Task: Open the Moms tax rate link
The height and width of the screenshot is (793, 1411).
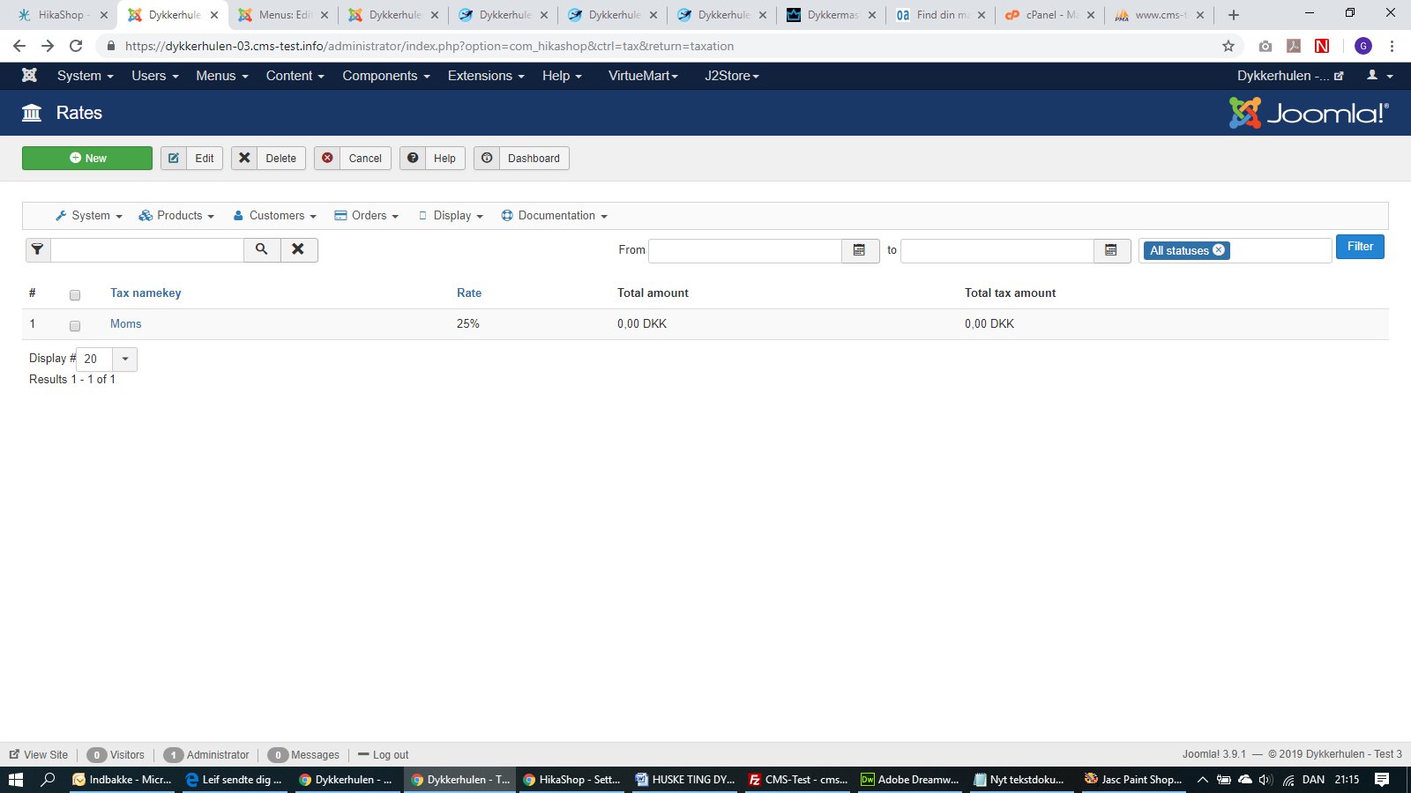Action: (x=126, y=324)
